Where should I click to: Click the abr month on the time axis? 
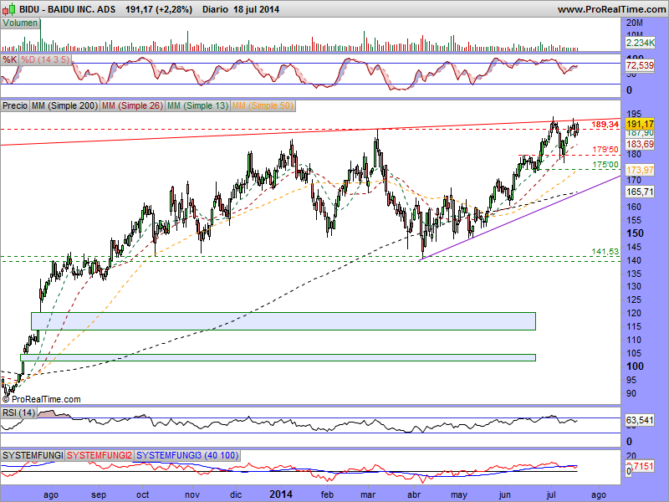(414, 494)
